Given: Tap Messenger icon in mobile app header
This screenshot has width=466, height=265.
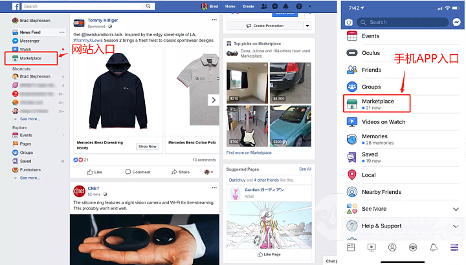Looking at the screenshot, I should 456,22.
